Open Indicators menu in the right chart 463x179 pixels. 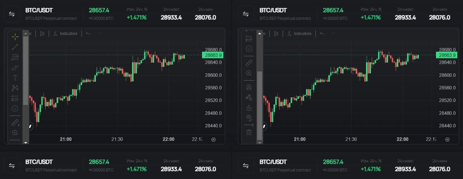click(x=299, y=33)
